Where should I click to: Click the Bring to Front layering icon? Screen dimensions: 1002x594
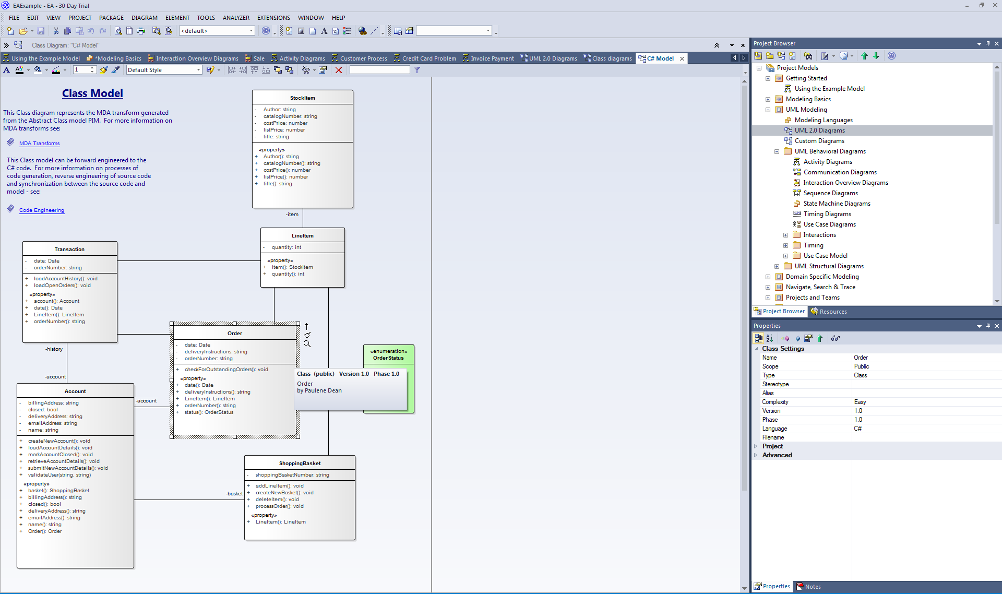click(x=278, y=70)
